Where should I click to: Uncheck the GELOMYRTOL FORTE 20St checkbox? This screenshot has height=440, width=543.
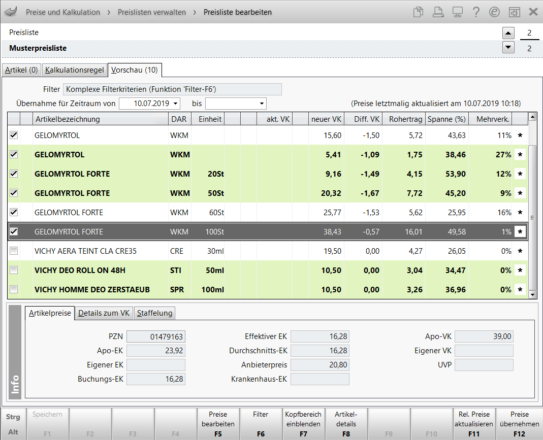coord(14,174)
